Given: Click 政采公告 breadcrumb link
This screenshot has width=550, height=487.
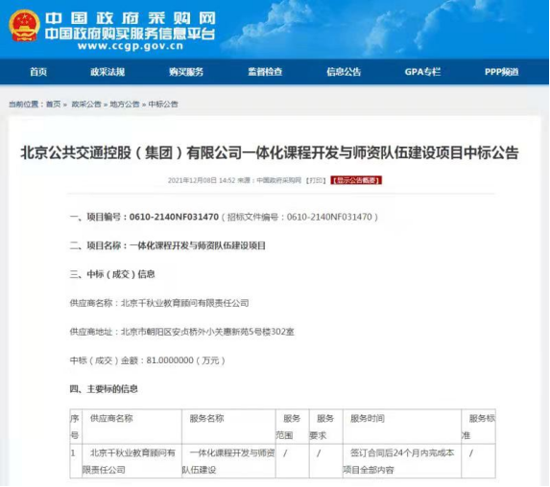Looking at the screenshot, I should point(86,104).
